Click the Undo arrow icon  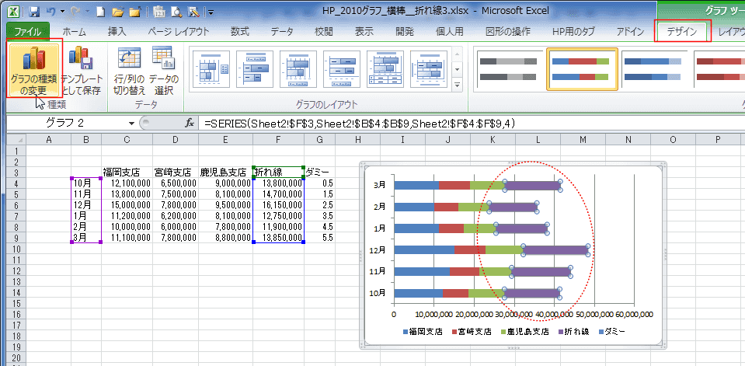[x=51, y=13]
